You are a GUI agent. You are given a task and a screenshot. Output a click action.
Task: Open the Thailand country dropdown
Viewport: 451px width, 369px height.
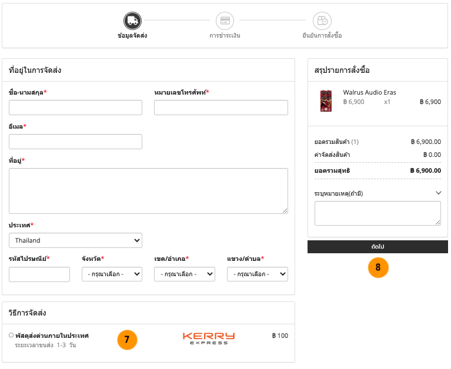point(75,240)
